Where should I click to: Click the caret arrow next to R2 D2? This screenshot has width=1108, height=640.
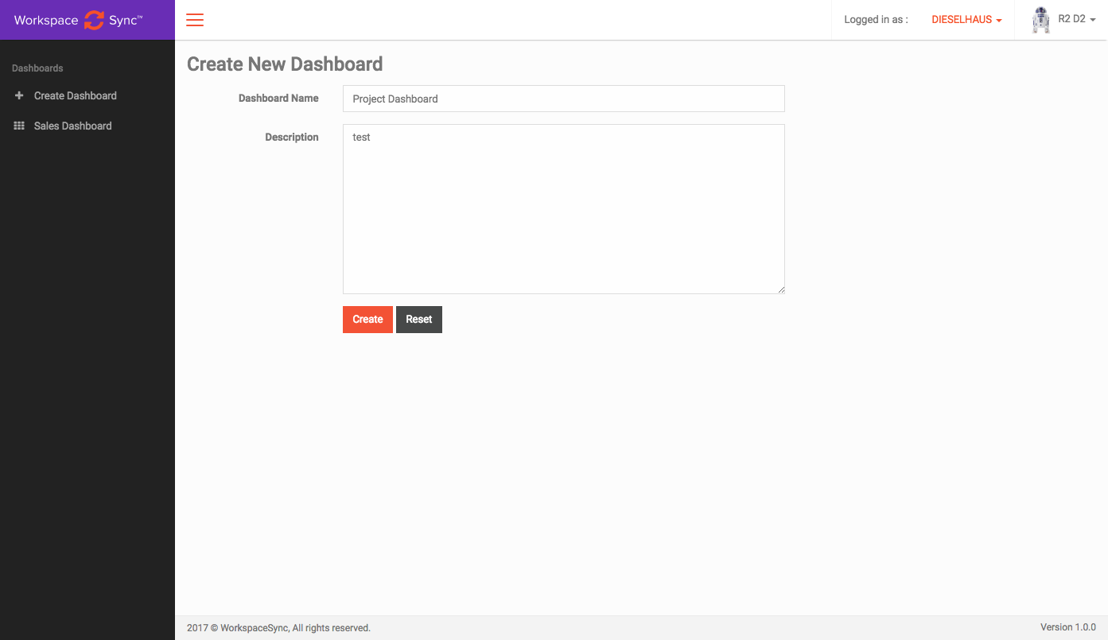click(x=1093, y=20)
